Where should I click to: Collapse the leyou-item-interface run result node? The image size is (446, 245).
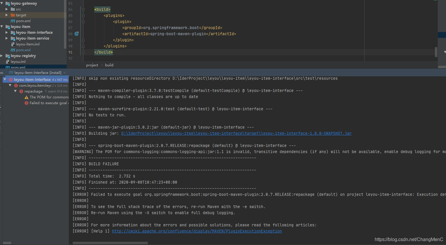5,79
